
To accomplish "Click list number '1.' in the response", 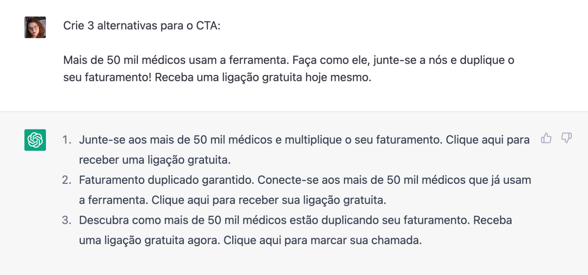I will click(x=67, y=140).
